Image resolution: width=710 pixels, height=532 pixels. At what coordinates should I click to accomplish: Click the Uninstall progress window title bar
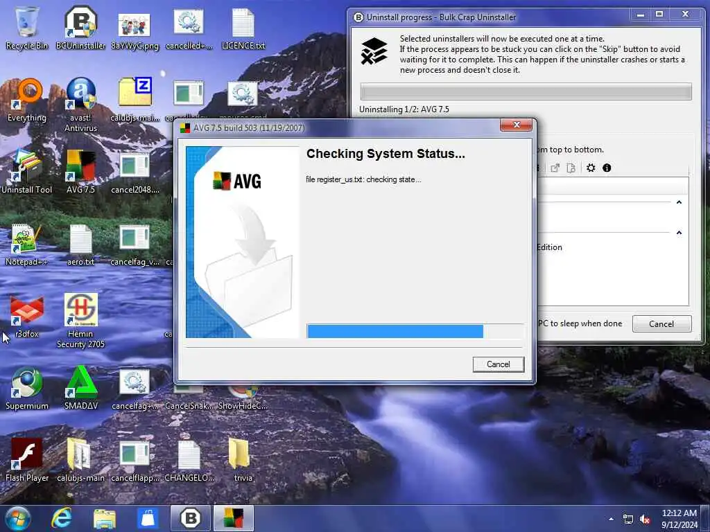coord(489,17)
